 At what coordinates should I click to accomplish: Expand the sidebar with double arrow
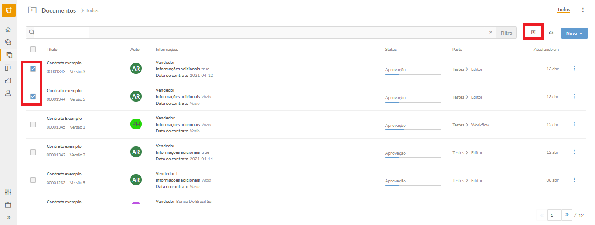click(x=9, y=217)
